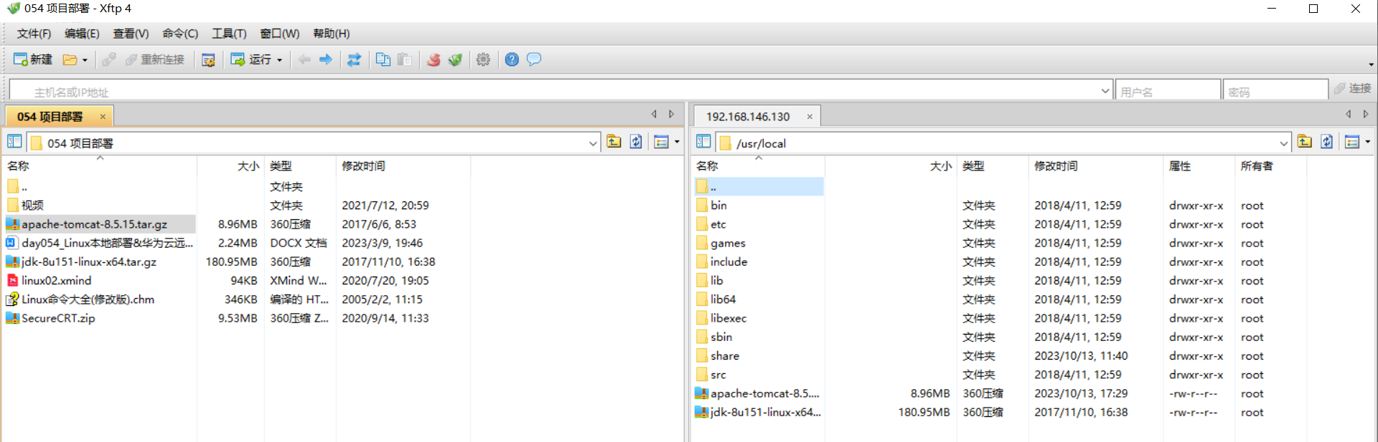Expand the 运行 dropdown arrow
Image resolution: width=1378 pixels, height=442 pixels.
(x=280, y=60)
